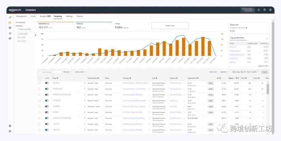
Task: Toggle Active switch in No current data row
Action: (x=47, y=118)
